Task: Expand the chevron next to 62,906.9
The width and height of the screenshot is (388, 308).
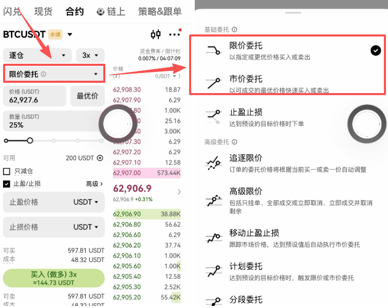Action: click(x=179, y=192)
